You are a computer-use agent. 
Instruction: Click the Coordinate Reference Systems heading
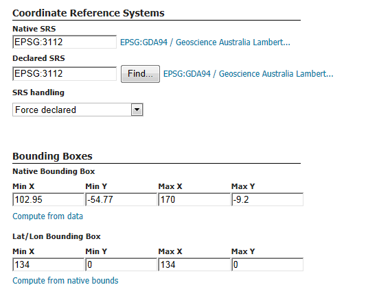89,13
